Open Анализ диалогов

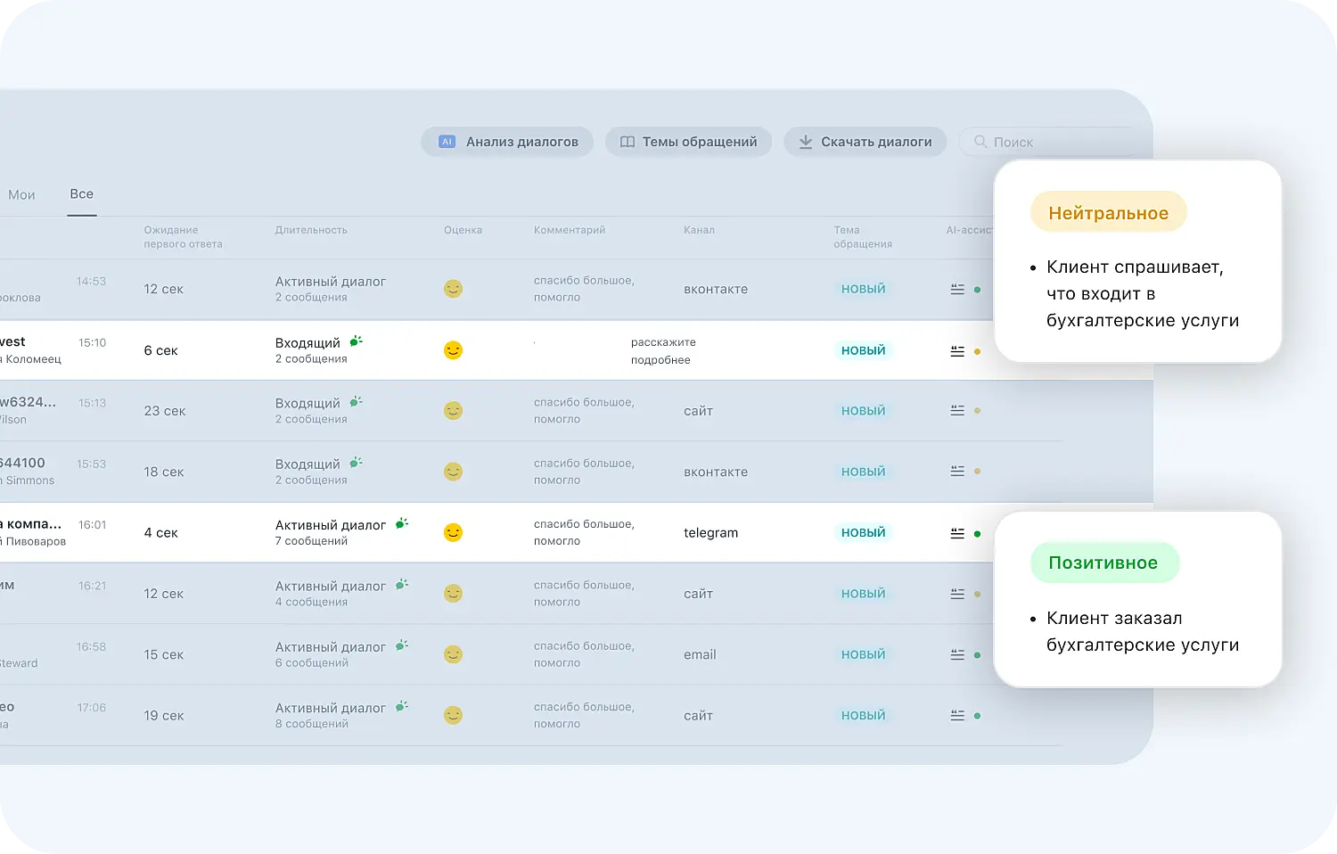(508, 142)
